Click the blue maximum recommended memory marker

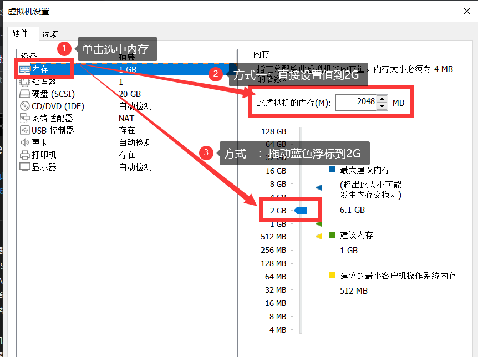319,187
